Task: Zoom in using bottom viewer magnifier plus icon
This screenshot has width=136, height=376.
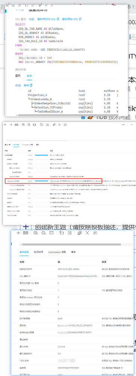Action: [35, 233]
